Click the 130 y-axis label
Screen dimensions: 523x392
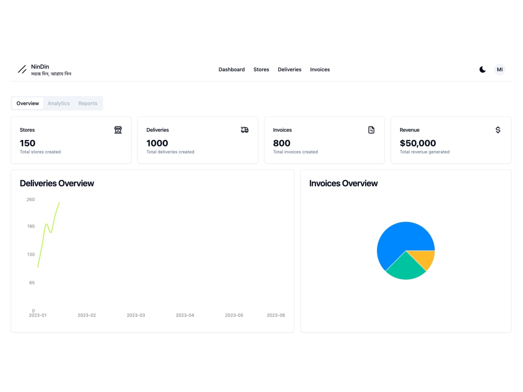point(31,255)
